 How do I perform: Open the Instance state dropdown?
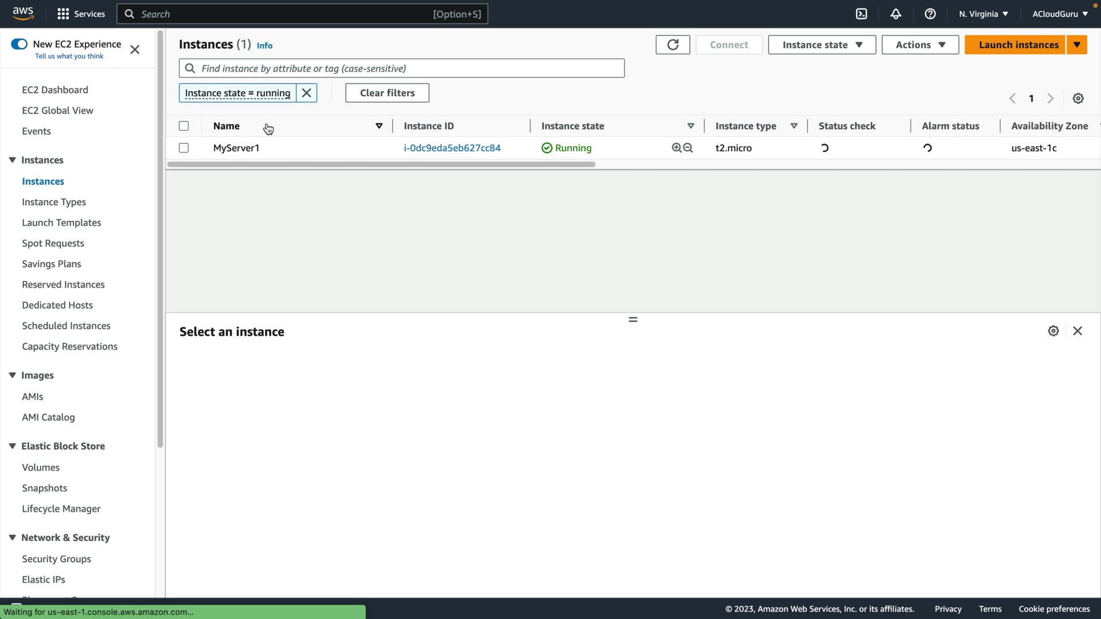822,45
